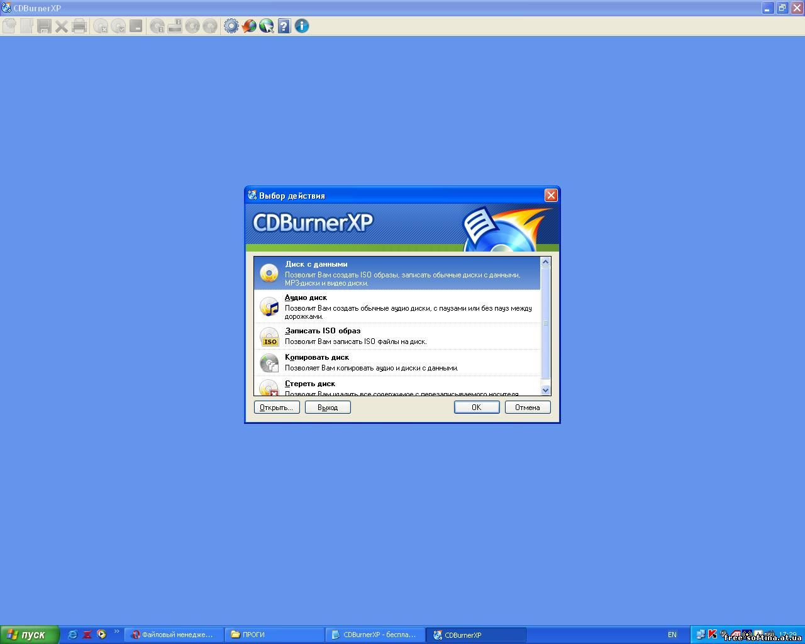The width and height of the screenshot is (805, 644).
Task: Click the 'Открыть...' button
Action: tap(277, 408)
